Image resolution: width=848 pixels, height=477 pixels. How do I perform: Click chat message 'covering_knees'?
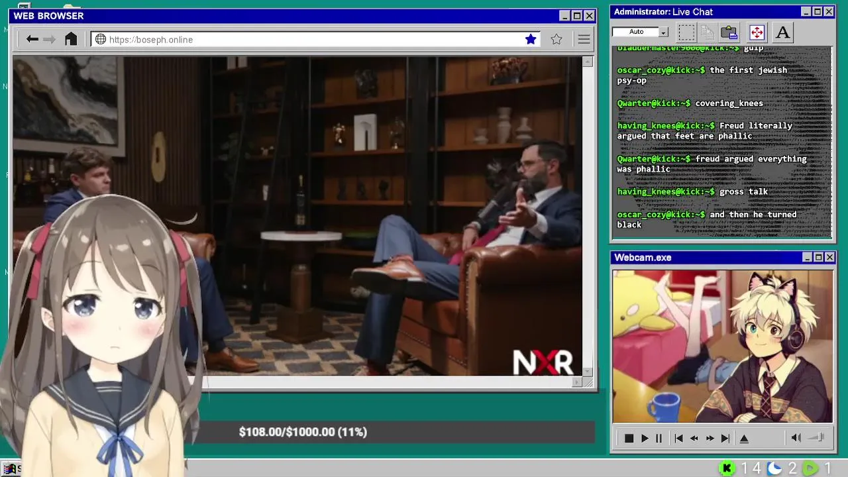point(729,103)
